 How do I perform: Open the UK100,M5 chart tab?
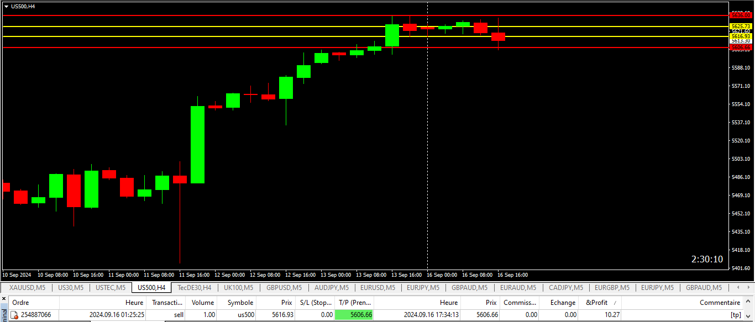pos(238,288)
